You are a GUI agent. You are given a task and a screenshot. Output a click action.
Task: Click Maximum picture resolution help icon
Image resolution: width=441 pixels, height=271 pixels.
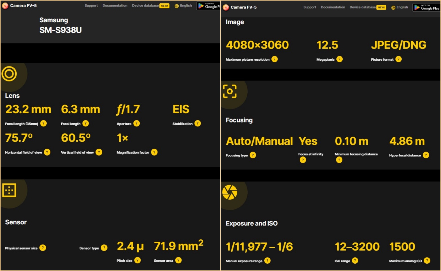click(x=274, y=59)
